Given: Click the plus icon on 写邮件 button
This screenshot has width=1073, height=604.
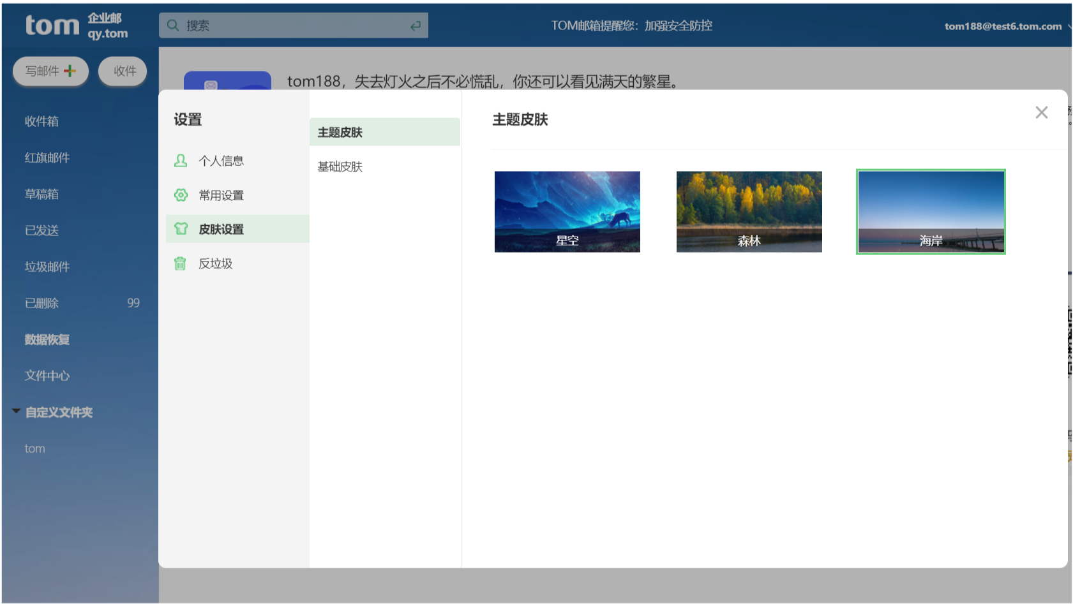Looking at the screenshot, I should click(x=70, y=71).
